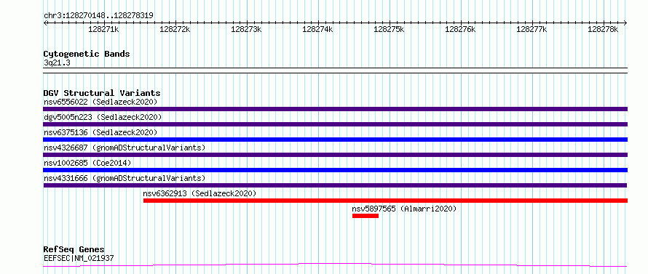Click the 128277k ruler tick label
The height and width of the screenshot is (274, 648).
pyautogui.click(x=532, y=29)
